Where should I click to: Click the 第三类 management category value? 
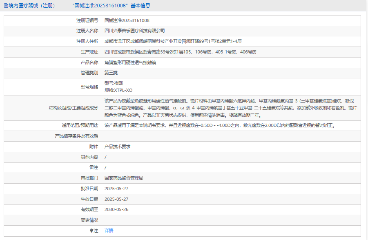(111, 73)
